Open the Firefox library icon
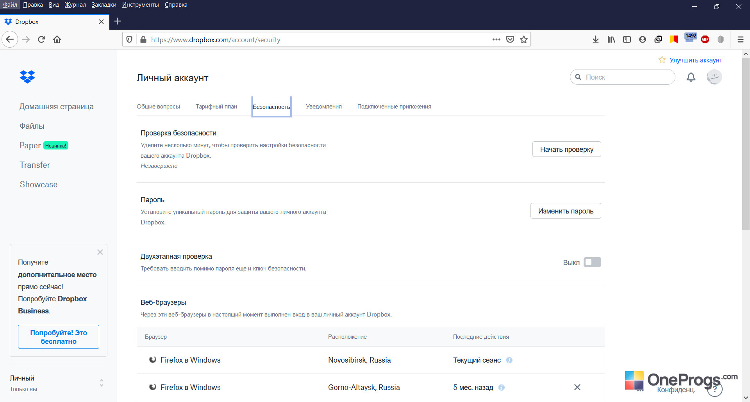The width and height of the screenshot is (750, 402). pos(611,39)
